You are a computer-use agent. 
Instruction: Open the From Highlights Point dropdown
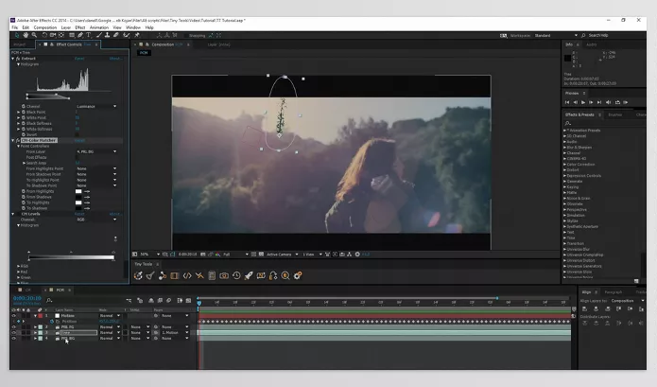tap(96, 168)
